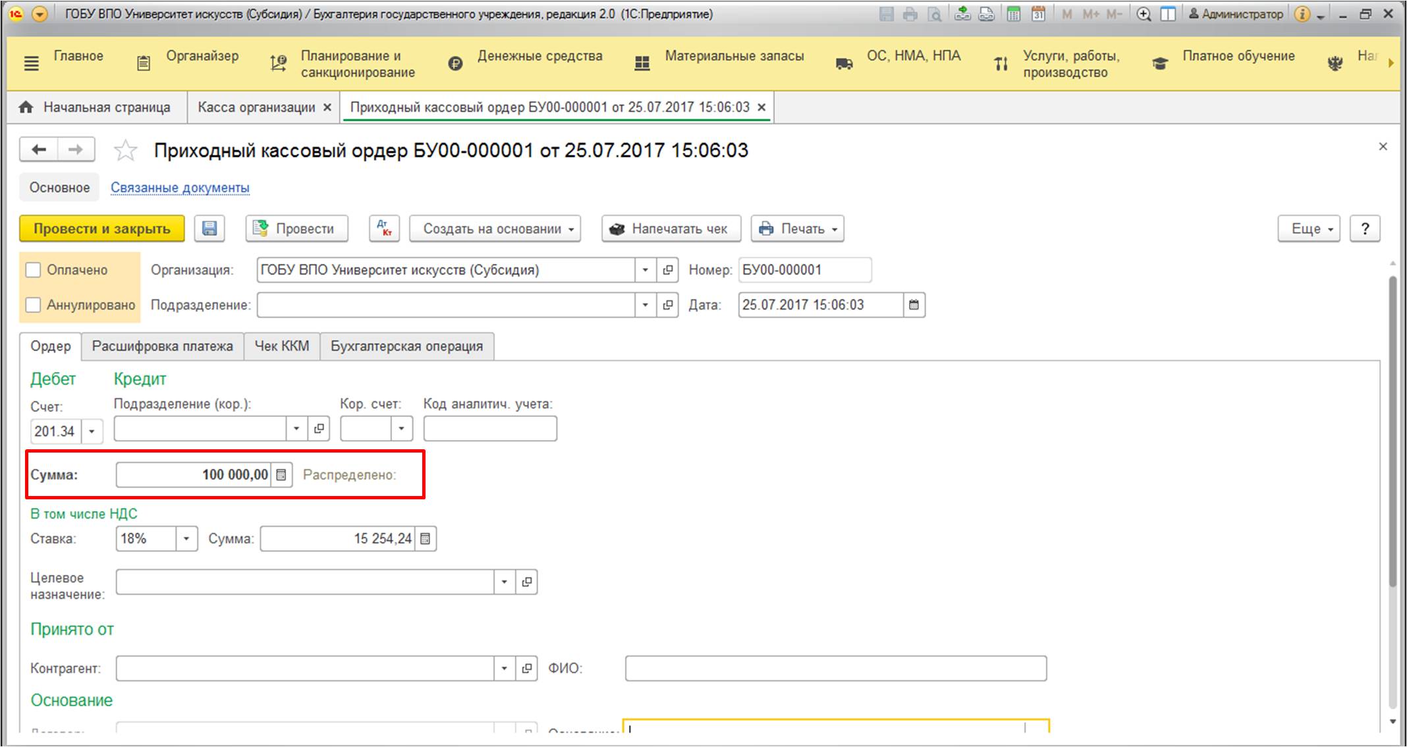Follow the Связанные документы link

click(180, 188)
